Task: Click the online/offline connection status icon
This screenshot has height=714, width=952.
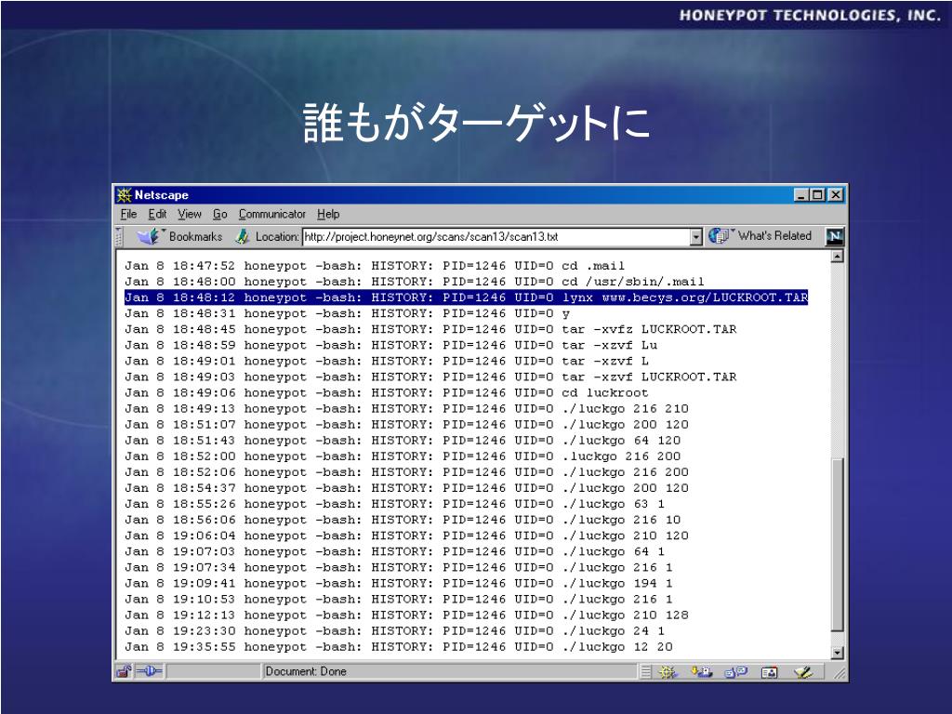Action: point(149,671)
